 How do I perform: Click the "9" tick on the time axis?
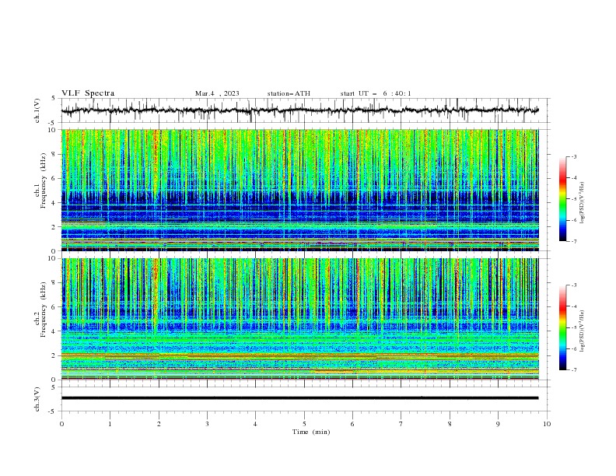[498, 424]
